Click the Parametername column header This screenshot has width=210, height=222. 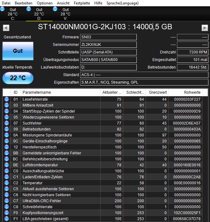[60, 92]
